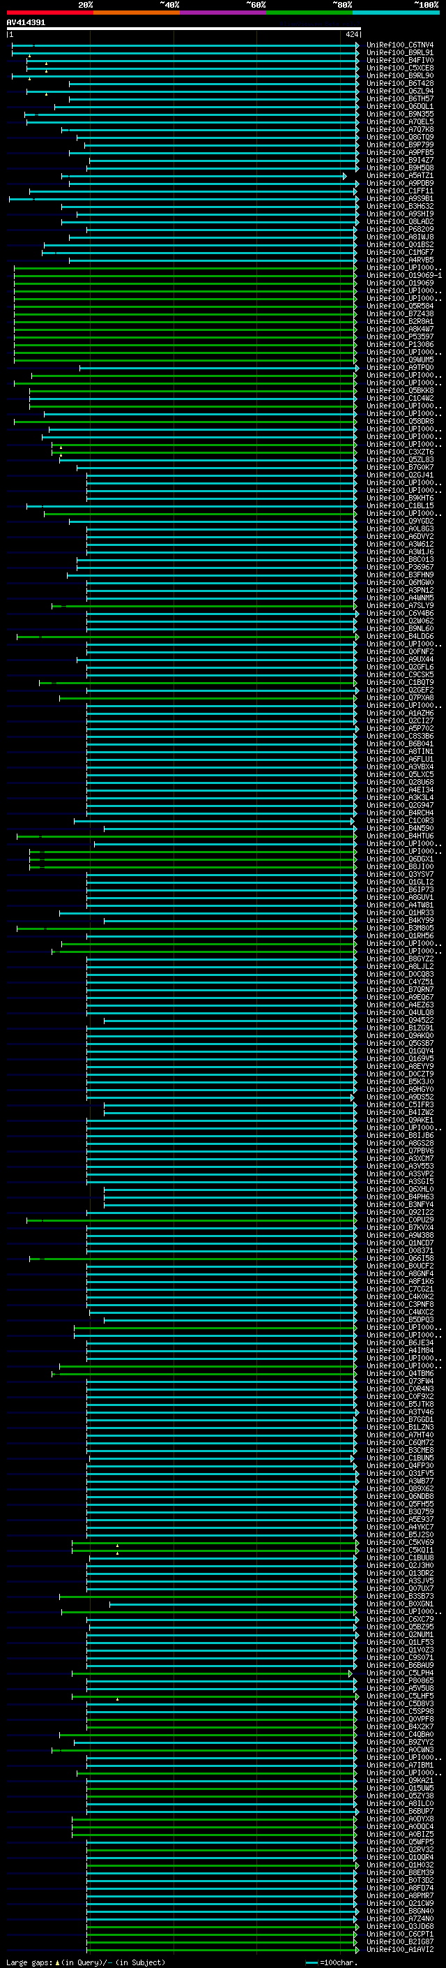Select the UniRef100_B8GN40 label
Viewport: 446px width, 1968px height.
[x=400, y=1911]
